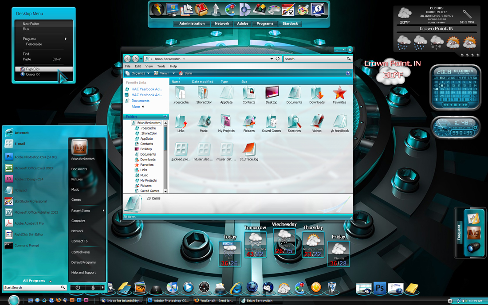The height and width of the screenshot is (305, 488).
Task: Expand Recent Items submenu arrow
Action: tap(103, 211)
